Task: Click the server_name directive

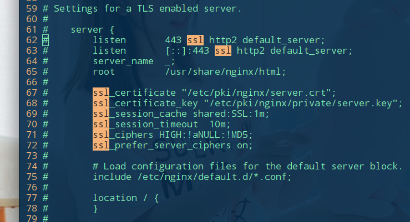Action: pyautogui.click(x=123, y=61)
